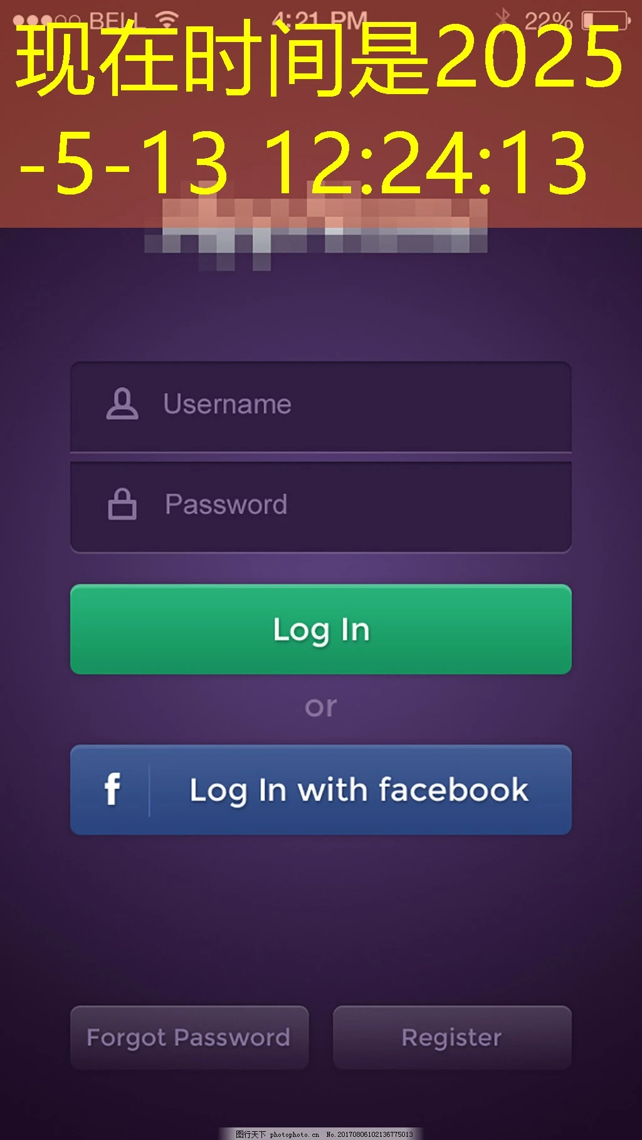This screenshot has height=1140, width=642.
Task: Focus the Username input field
Action: (x=321, y=407)
